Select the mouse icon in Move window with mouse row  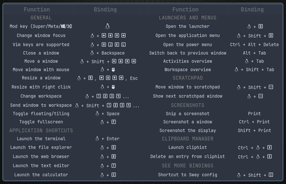(x=113, y=69)
